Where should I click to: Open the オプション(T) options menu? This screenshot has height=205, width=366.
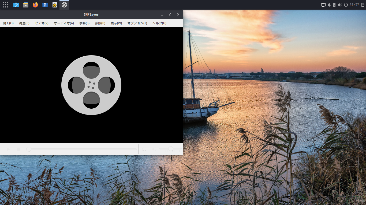point(137,23)
